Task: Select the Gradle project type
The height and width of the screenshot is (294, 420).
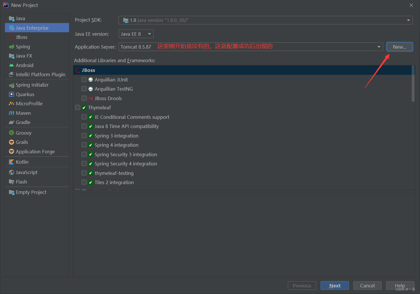Action: (22, 122)
